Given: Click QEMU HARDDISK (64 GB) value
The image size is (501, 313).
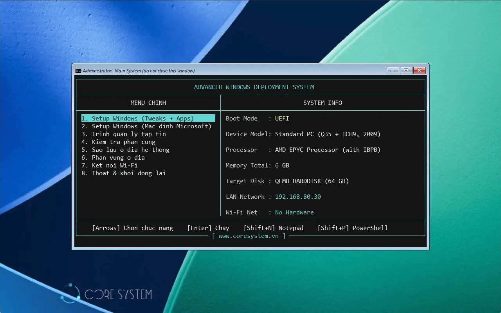Looking at the screenshot, I should [x=312, y=181].
